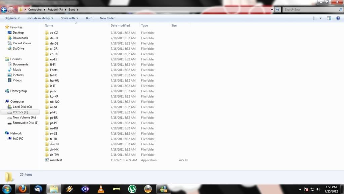This screenshot has width=344, height=194.
Task: Sort by the Size column header
Action: point(174,26)
